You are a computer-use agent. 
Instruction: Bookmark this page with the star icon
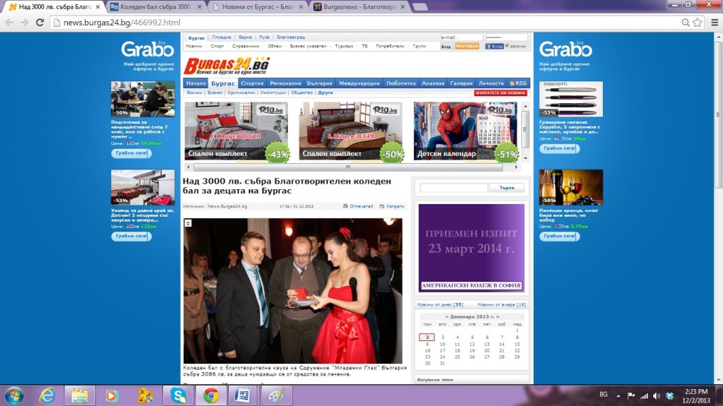click(x=697, y=22)
